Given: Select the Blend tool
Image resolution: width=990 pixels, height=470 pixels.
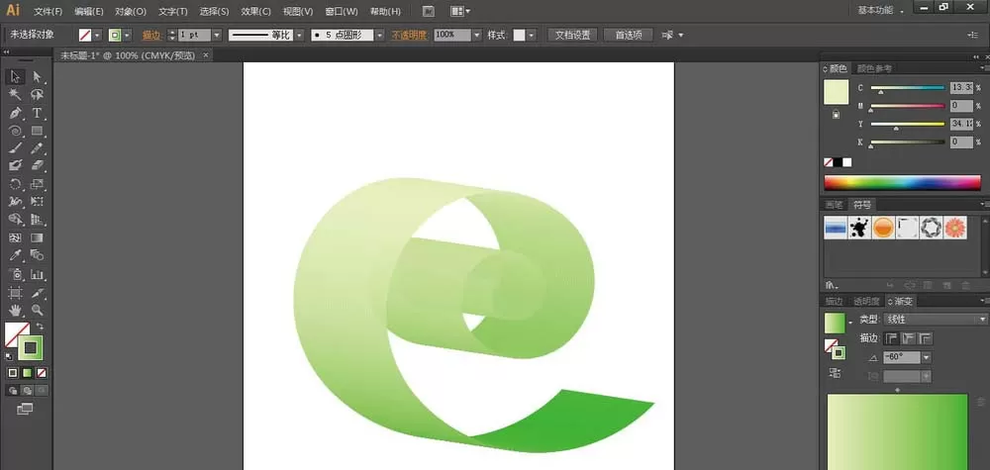Looking at the screenshot, I should pyautogui.click(x=38, y=255).
